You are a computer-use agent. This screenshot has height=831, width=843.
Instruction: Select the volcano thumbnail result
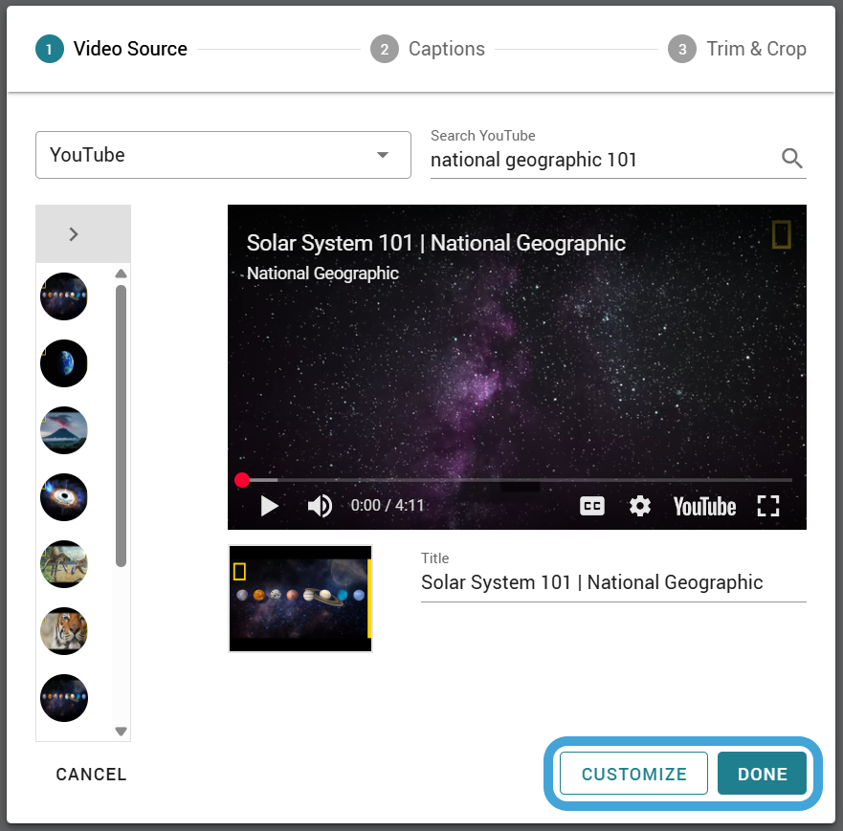(x=64, y=430)
